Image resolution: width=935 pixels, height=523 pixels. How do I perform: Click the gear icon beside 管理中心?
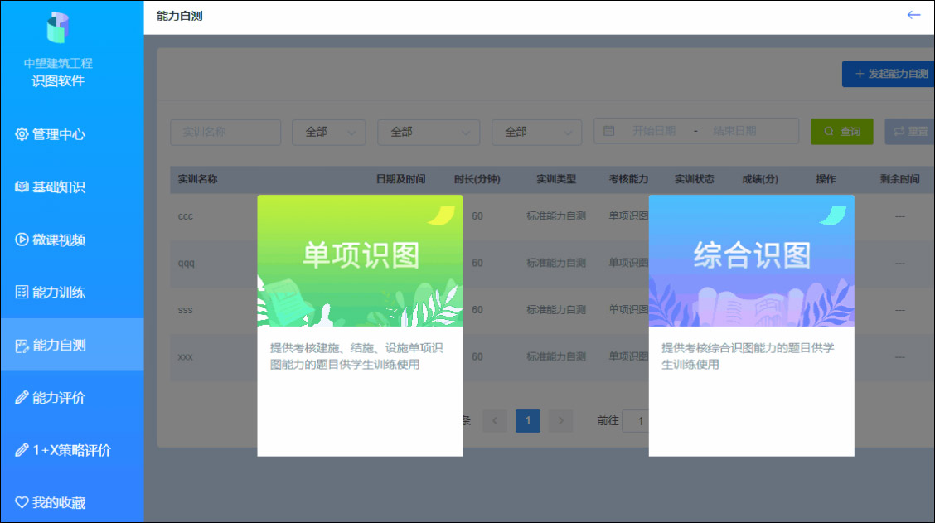(23, 134)
